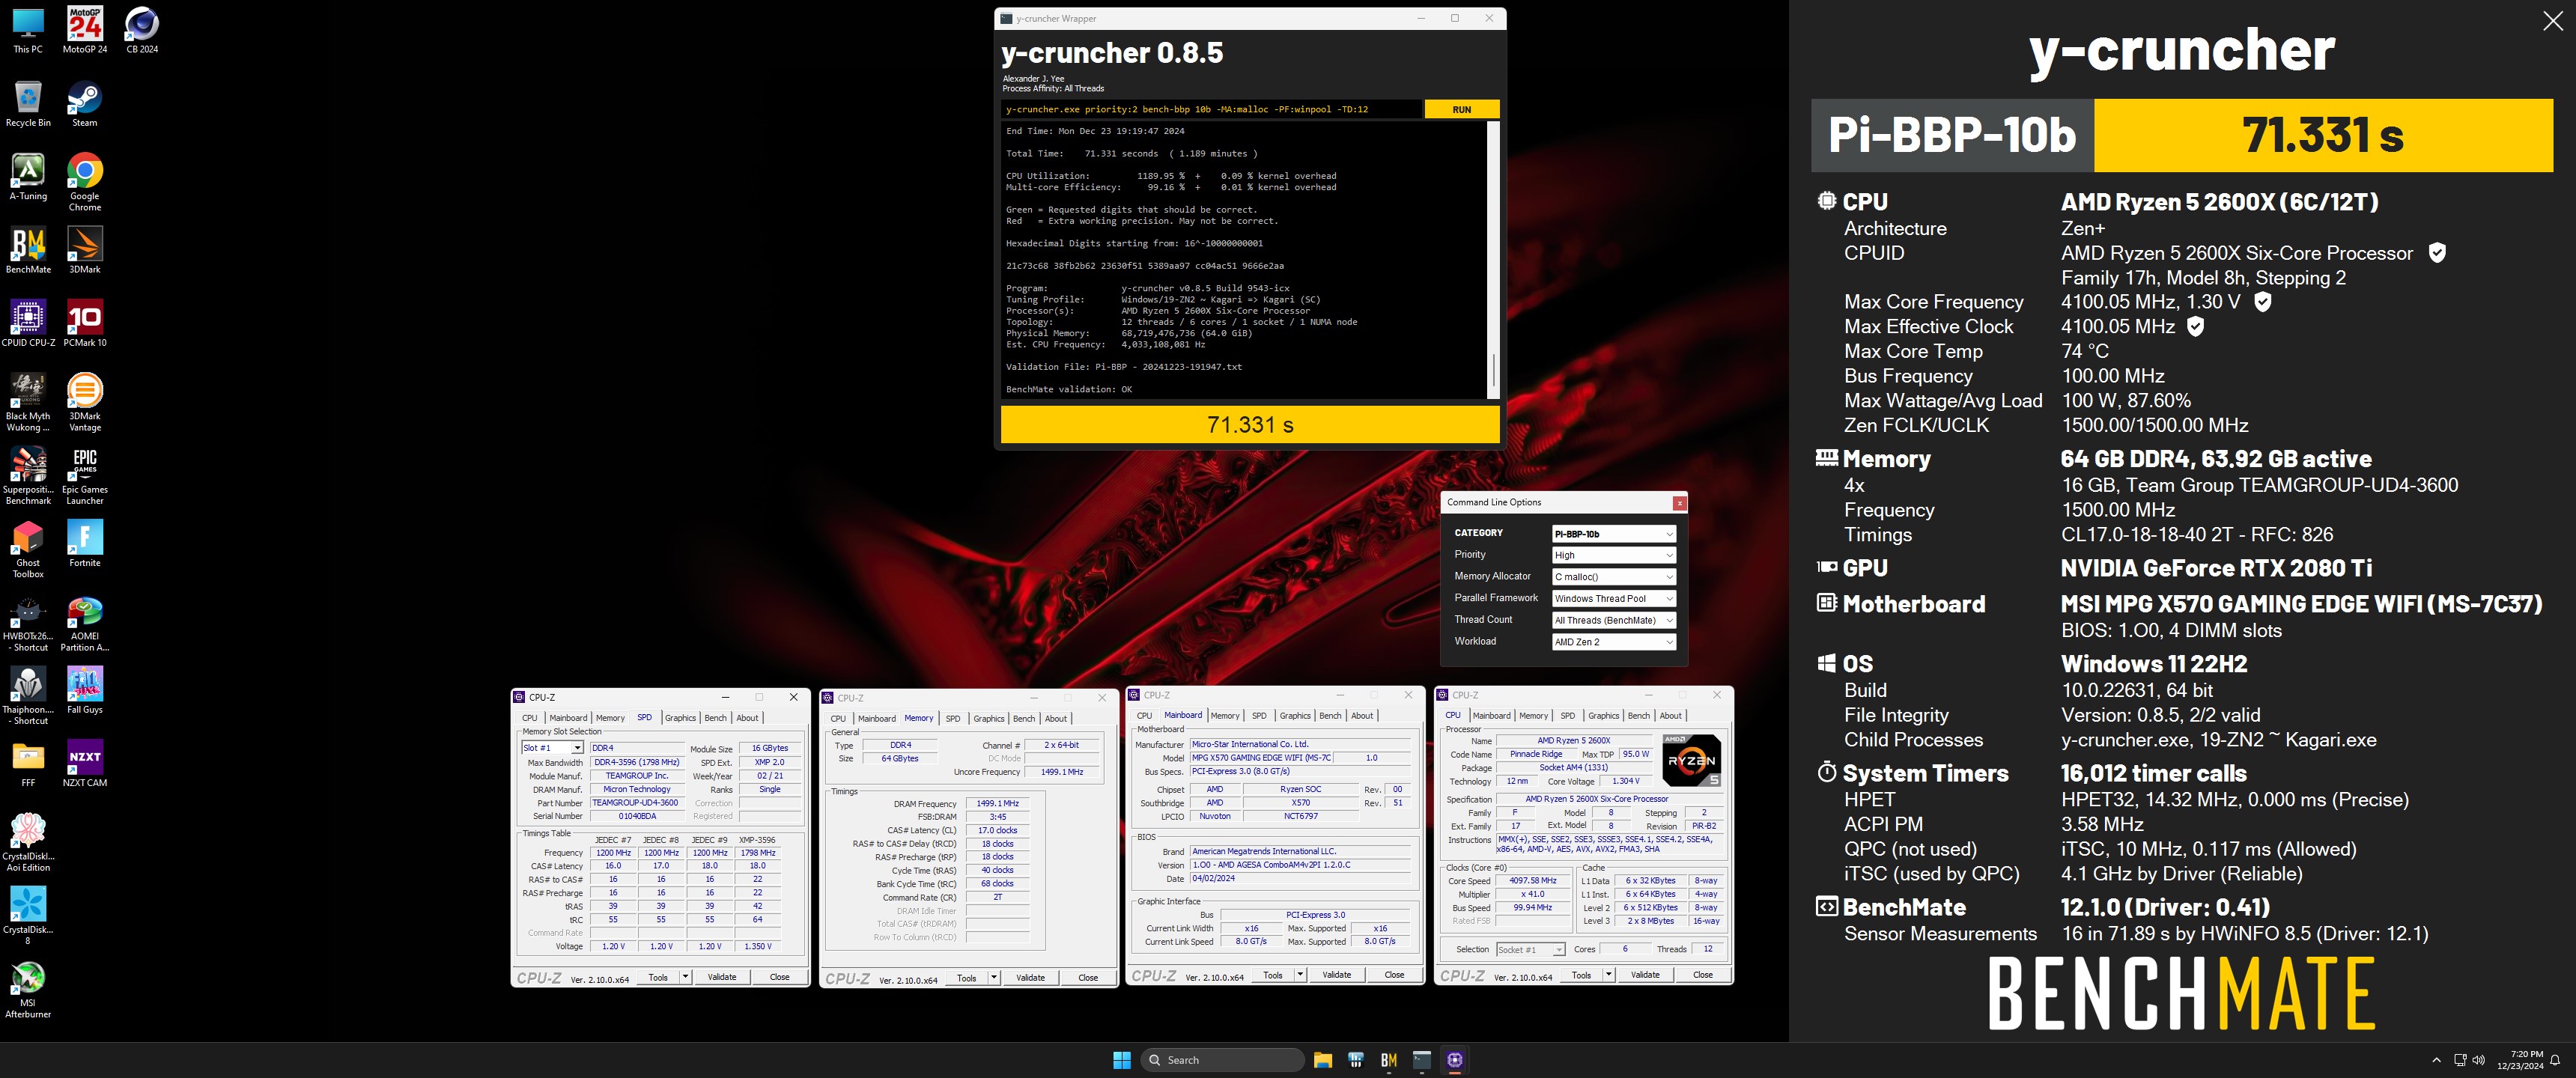Click the Windows Start button on the taskbar
Image resolution: width=2576 pixels, height=1078 pixels.
[1122, 1060]
